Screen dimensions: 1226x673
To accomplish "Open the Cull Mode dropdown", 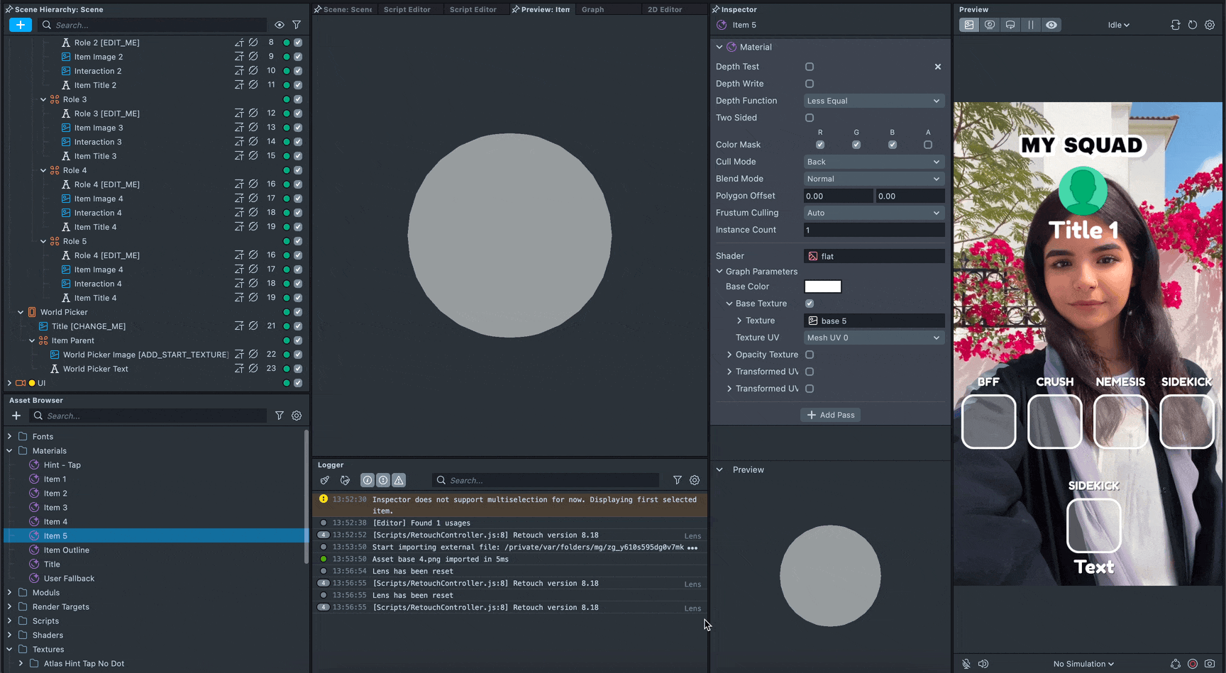I will pos(873,162).
